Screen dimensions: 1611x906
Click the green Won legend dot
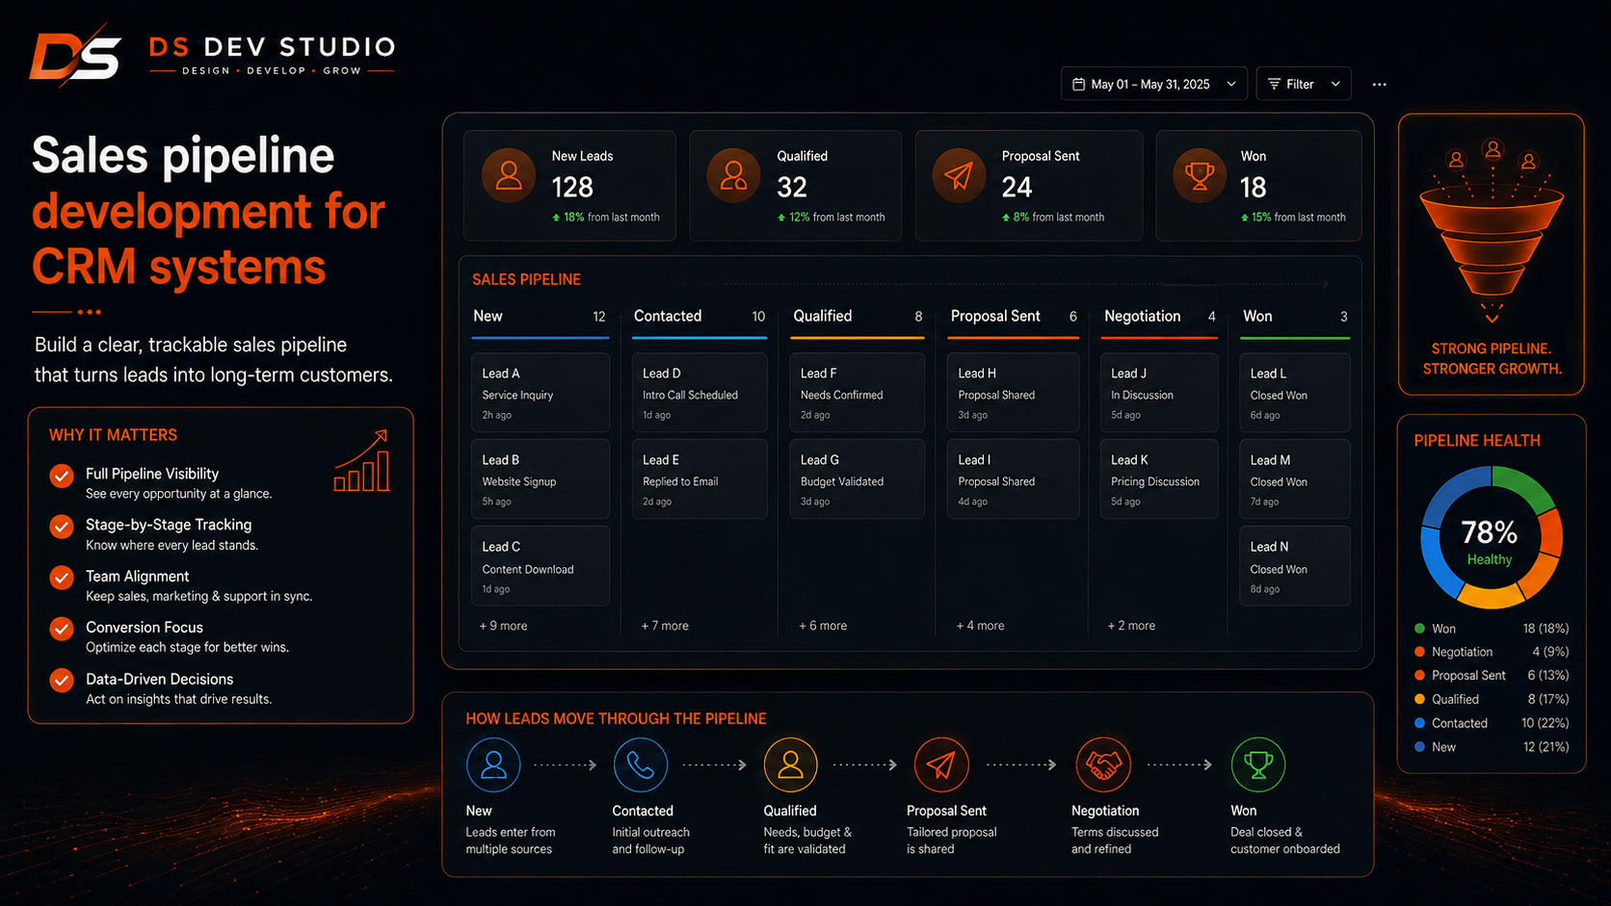pos(1419,629)
